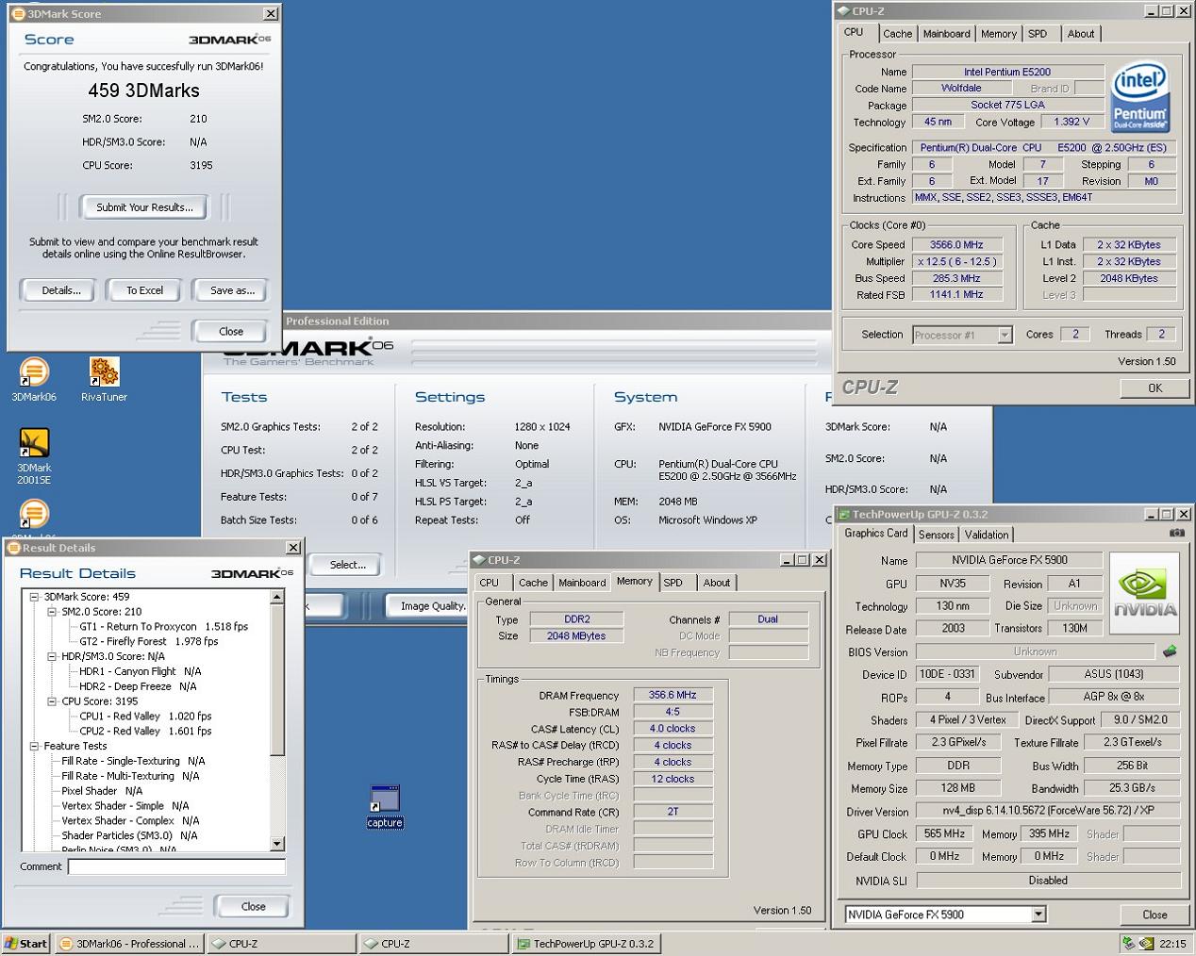
Task: Open the RivaTuner desktop icon
Action: point(104,379)
